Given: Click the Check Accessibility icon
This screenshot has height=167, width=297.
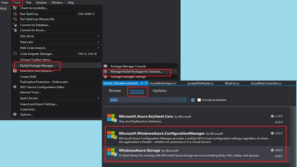Looking at the screenshot, I should point(15,8).
